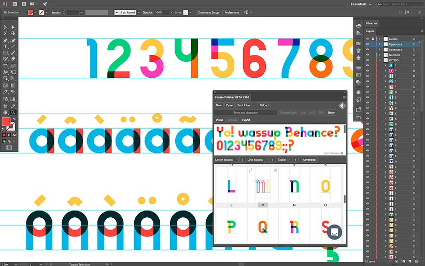Click the Type any character field
Image resolution: width=425 pixels, height=266 pixels.
coord(246,113)
